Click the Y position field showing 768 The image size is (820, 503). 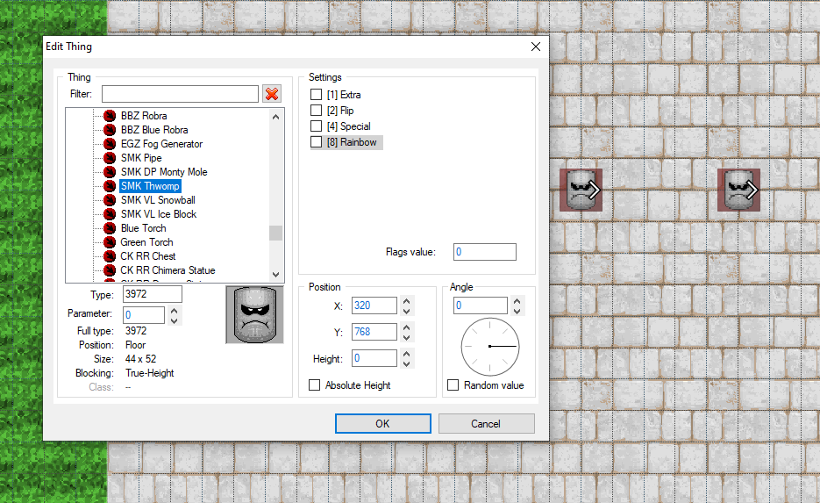(374, 332)
